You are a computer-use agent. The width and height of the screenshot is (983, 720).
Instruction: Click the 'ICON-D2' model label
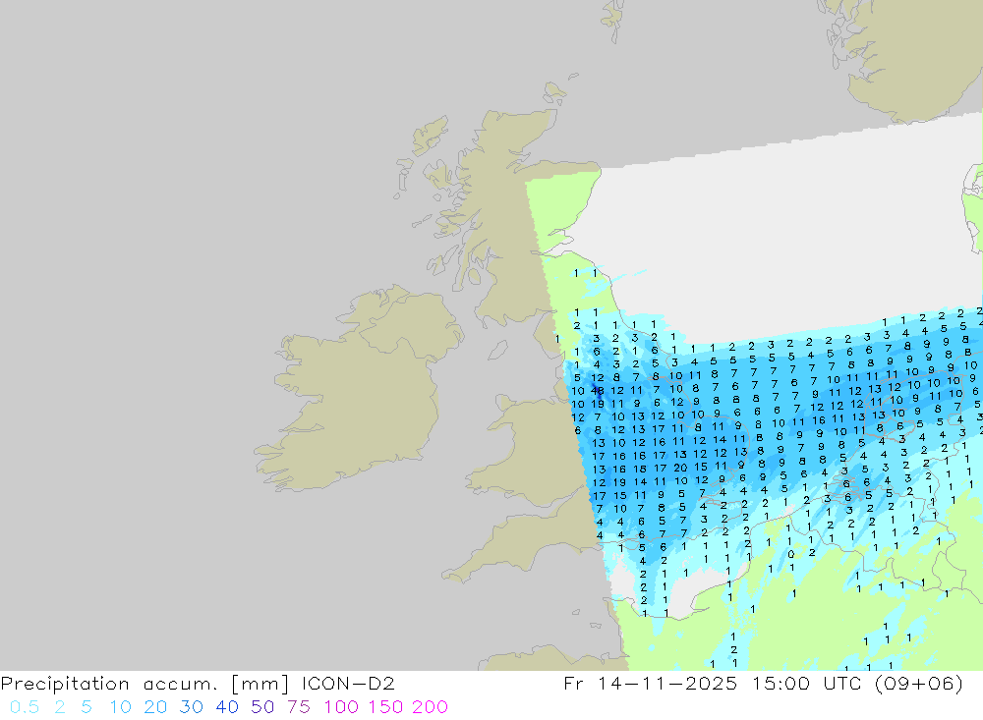(x=348, y=683)
